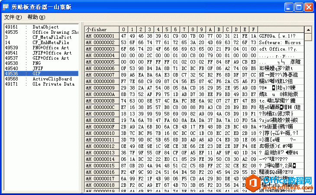
Task: Click the 'oft Office' ASCII cell
Action: click(281, 49)
